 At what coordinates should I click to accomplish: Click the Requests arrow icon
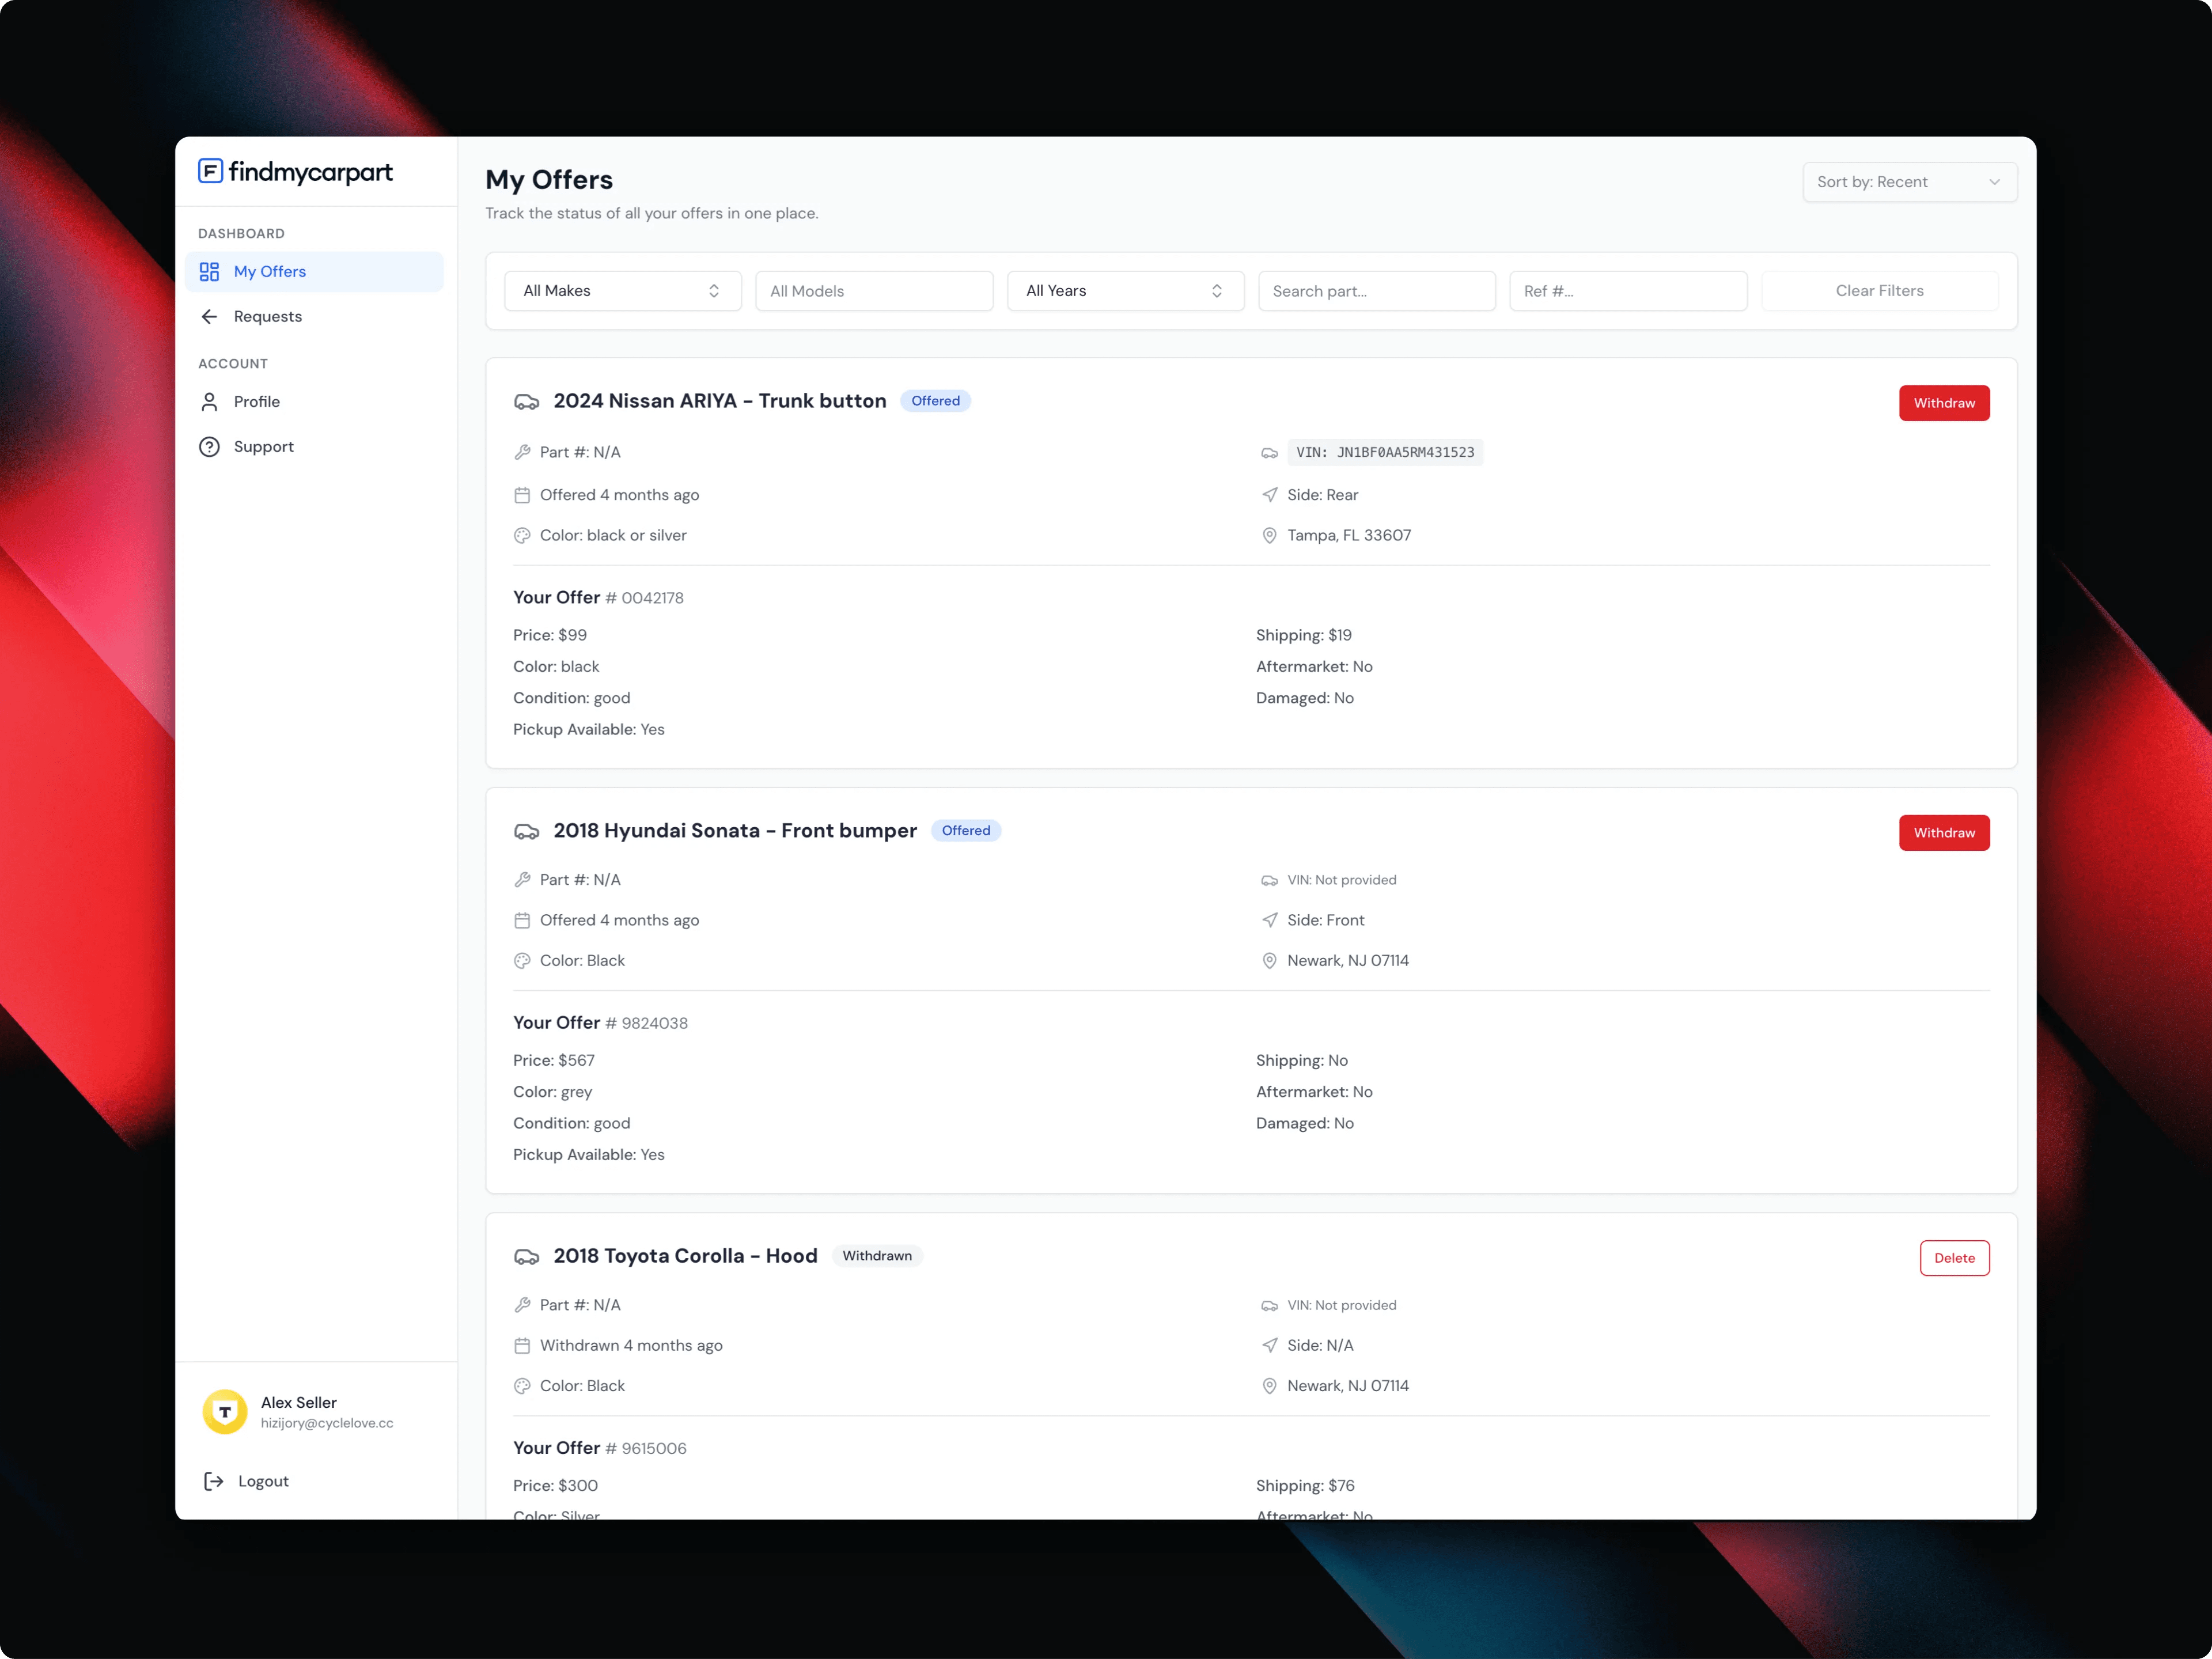[209, 316]
